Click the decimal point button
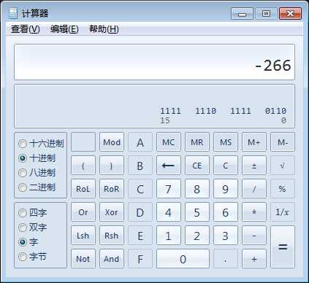Screen dimensions: 309x283 (226, 259)
